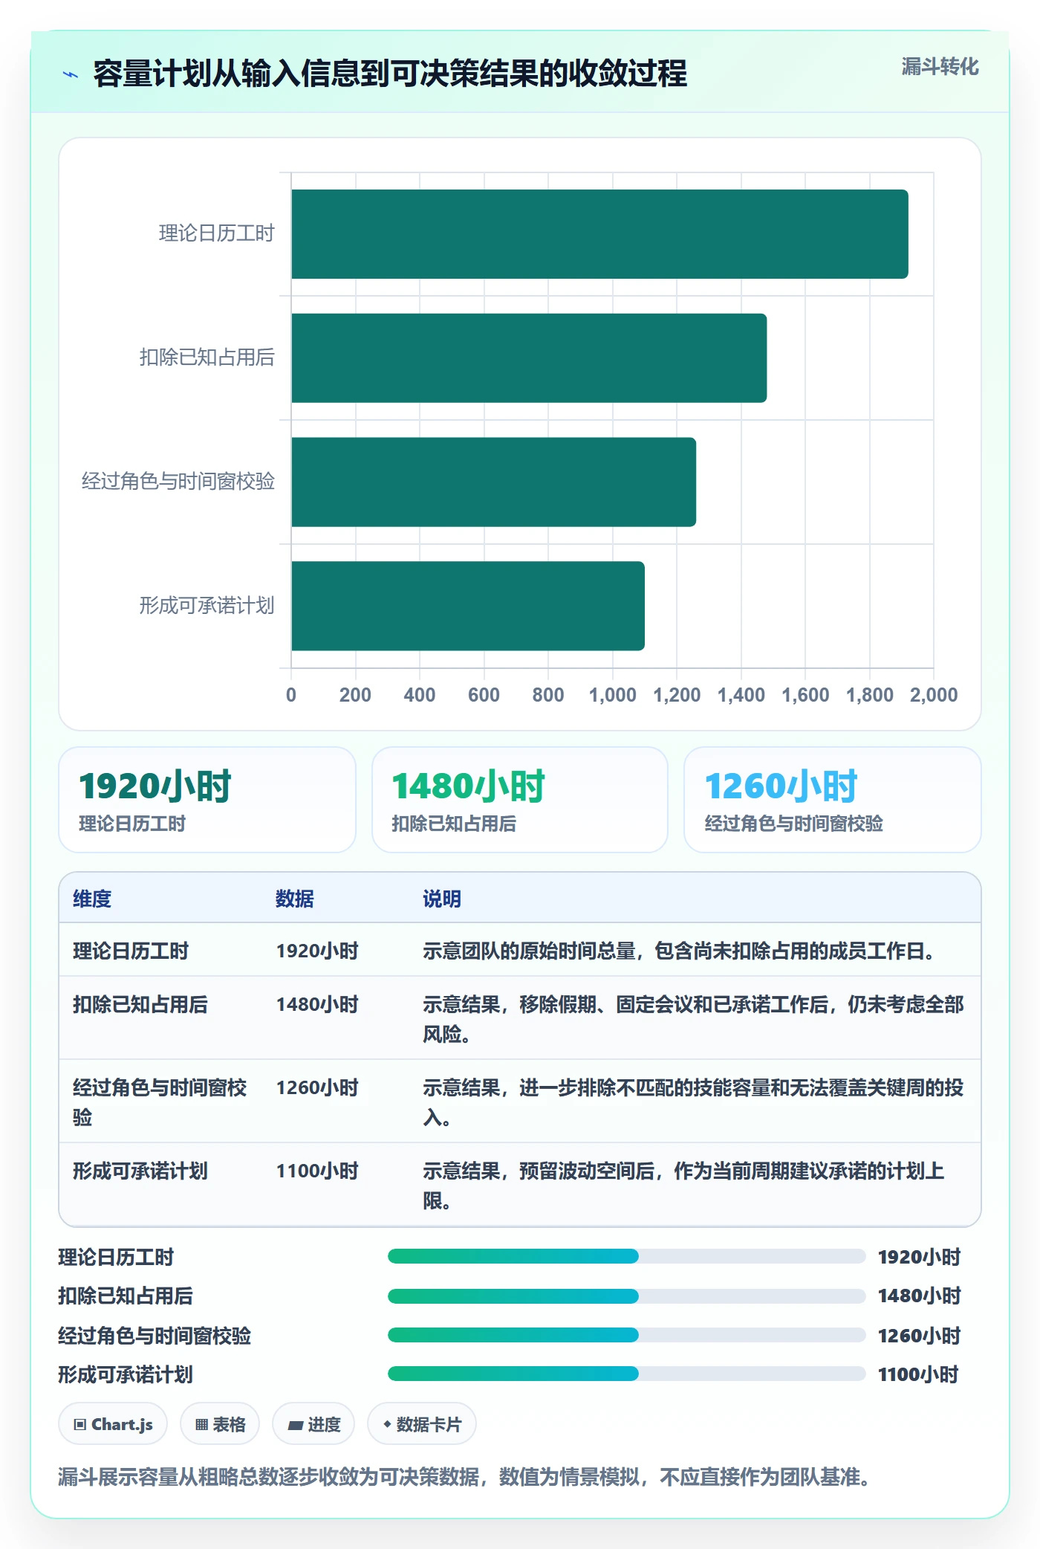Click the 维度 column header
The height and width of the screenshot is (1549, 1040).
coord(92,899)
